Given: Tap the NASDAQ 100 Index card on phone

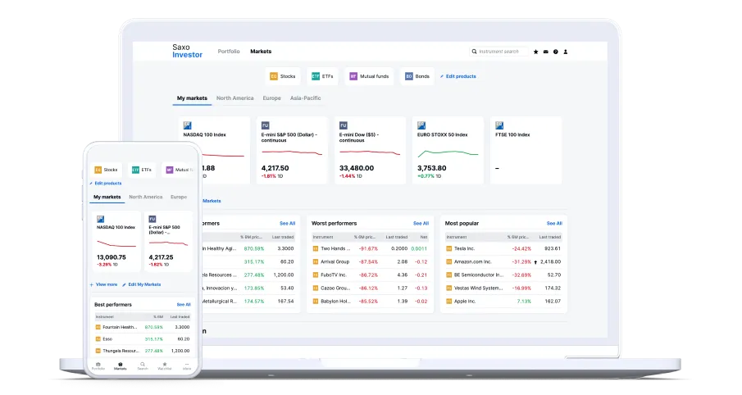Looking at the screenshot, I should pos(116,241).
